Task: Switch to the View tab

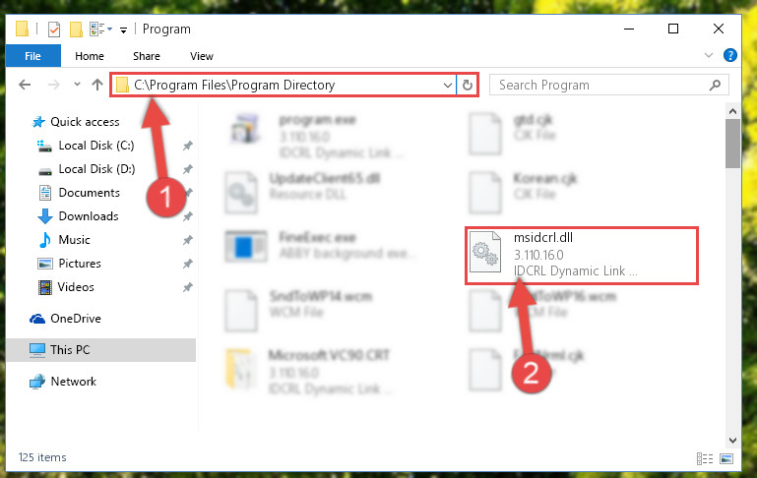Action: 201,56
